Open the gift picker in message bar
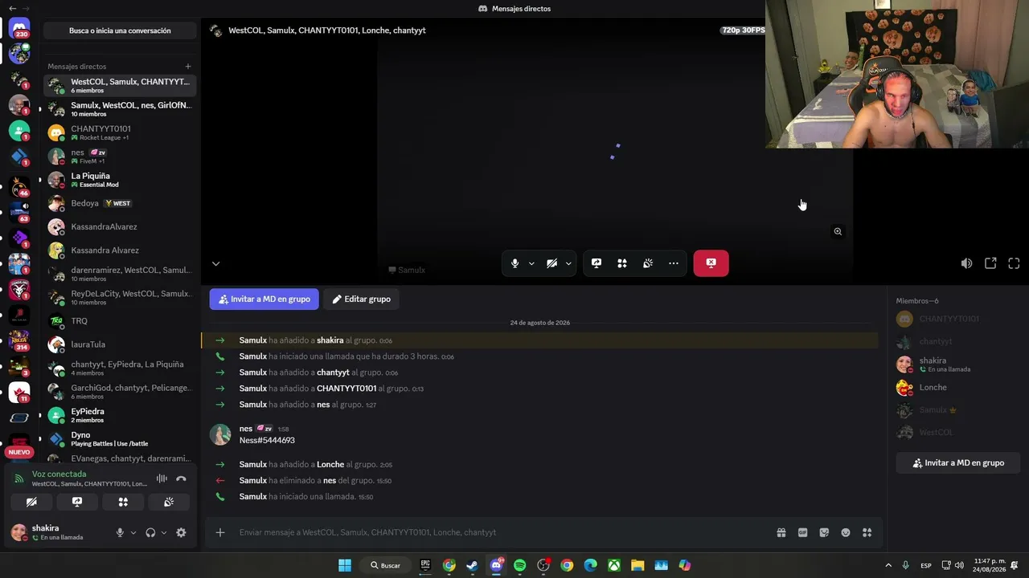The image size is (1029, 578). (781, 532)
